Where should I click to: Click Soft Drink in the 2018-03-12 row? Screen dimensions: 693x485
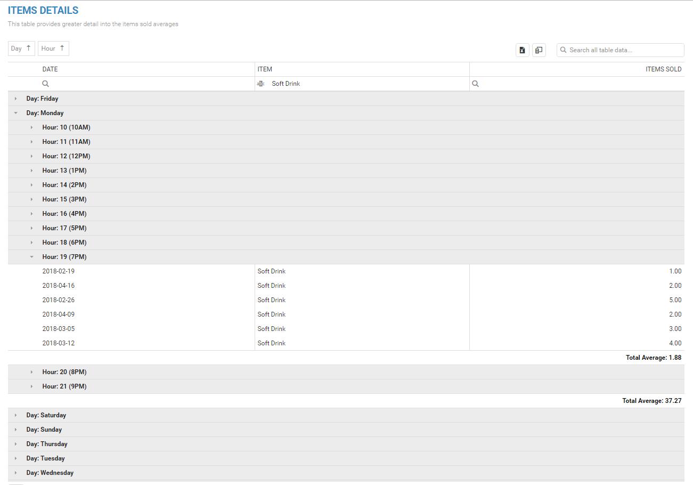point(272,343)
